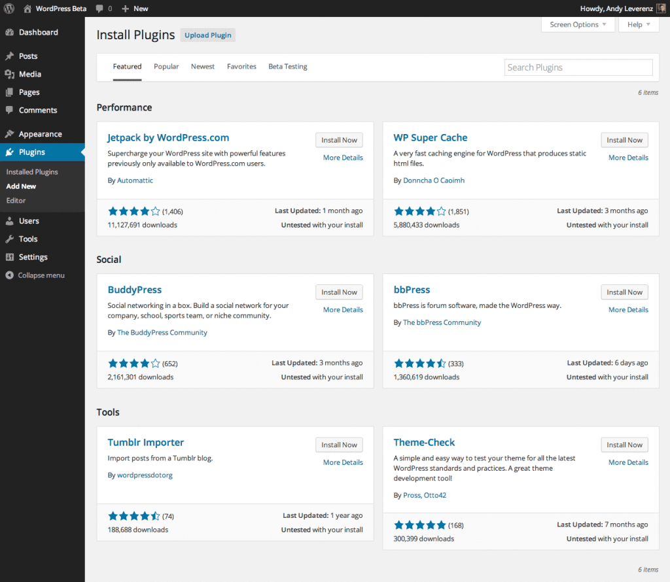670x582 pixels.
Task: Open Users via the person icon
Action: [x=11, y=220]
